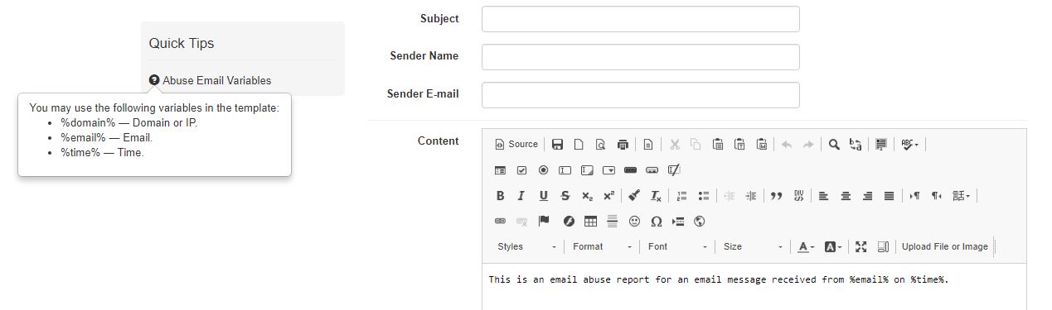Insert a block quote
This screenshot has width=1052, height=310.
776,196
